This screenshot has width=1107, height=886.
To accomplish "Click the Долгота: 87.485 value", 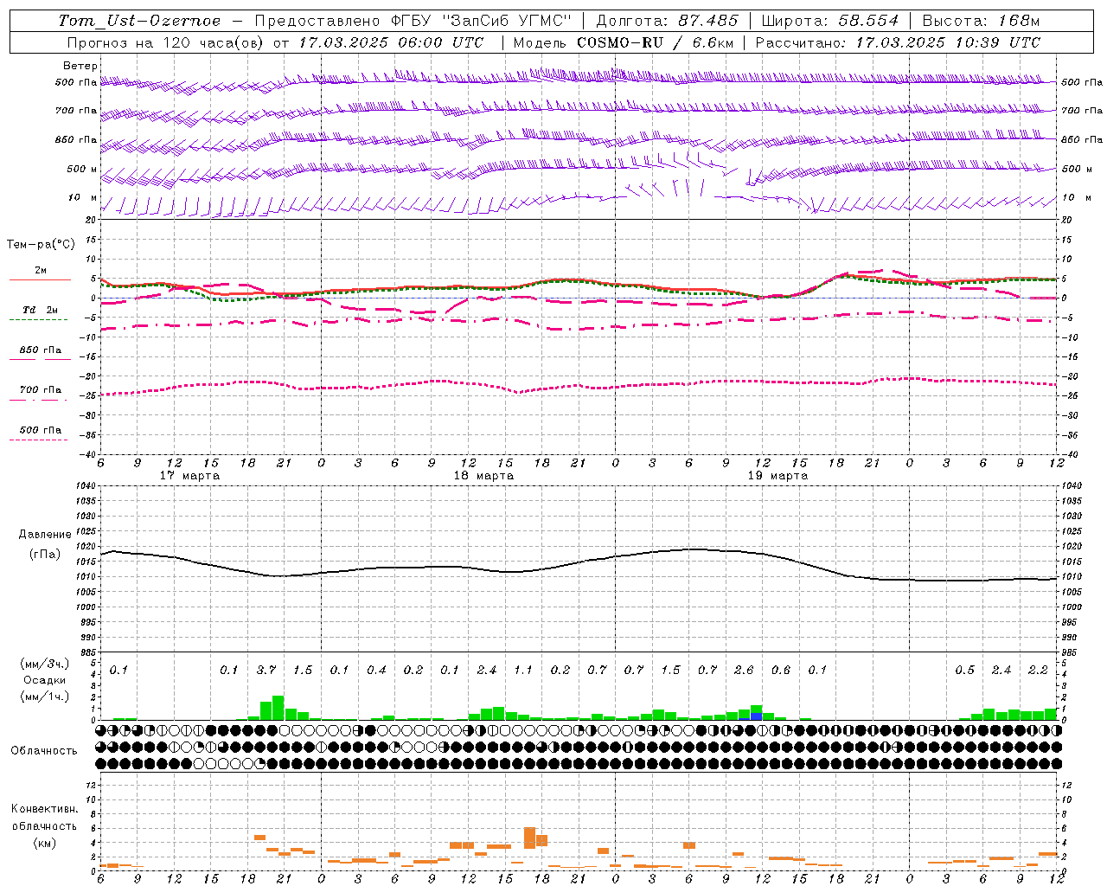I will [x=668, y=21].
